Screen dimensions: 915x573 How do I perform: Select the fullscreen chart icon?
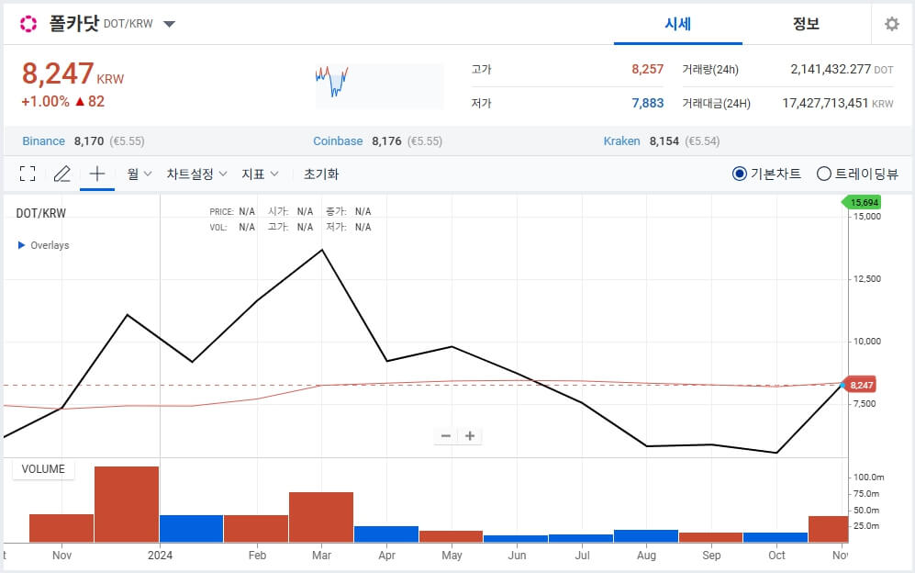click(27, 173)
